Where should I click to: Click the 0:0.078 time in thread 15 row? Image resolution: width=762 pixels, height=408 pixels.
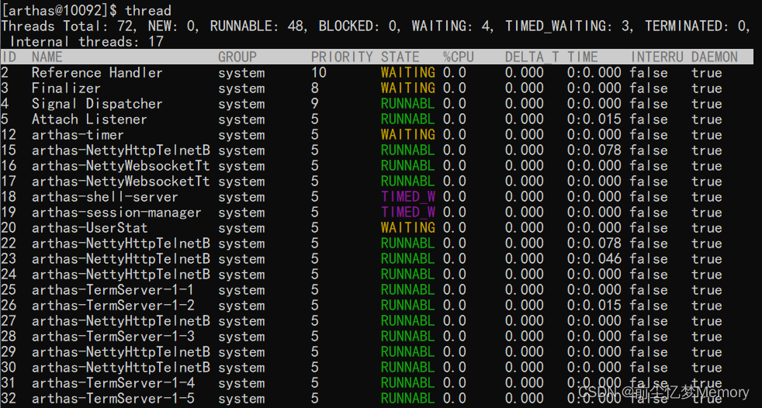pos(594,150)
